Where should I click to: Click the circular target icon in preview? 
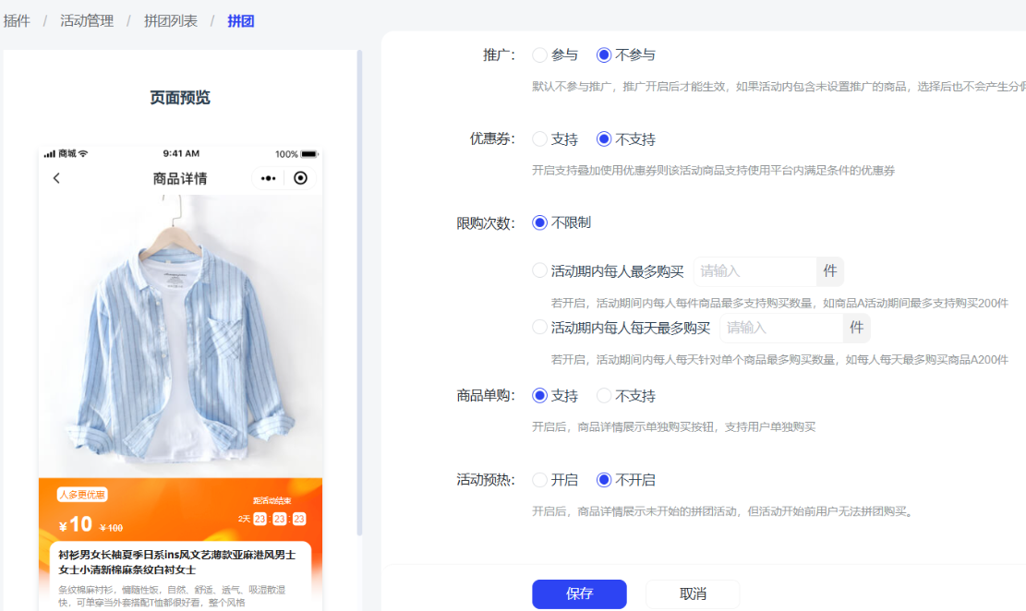coord(300,178)
